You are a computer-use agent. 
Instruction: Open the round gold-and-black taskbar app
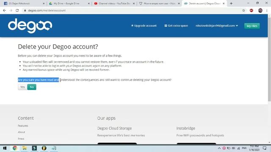(x=44, y=148)
